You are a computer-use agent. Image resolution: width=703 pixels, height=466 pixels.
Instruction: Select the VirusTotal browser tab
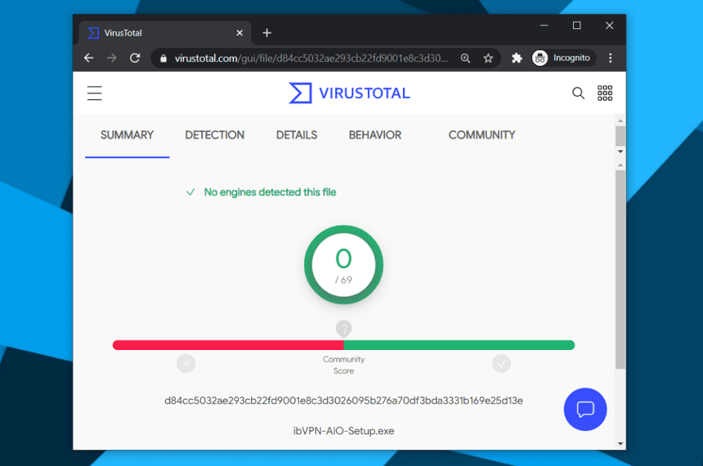[x=165, y=33]
